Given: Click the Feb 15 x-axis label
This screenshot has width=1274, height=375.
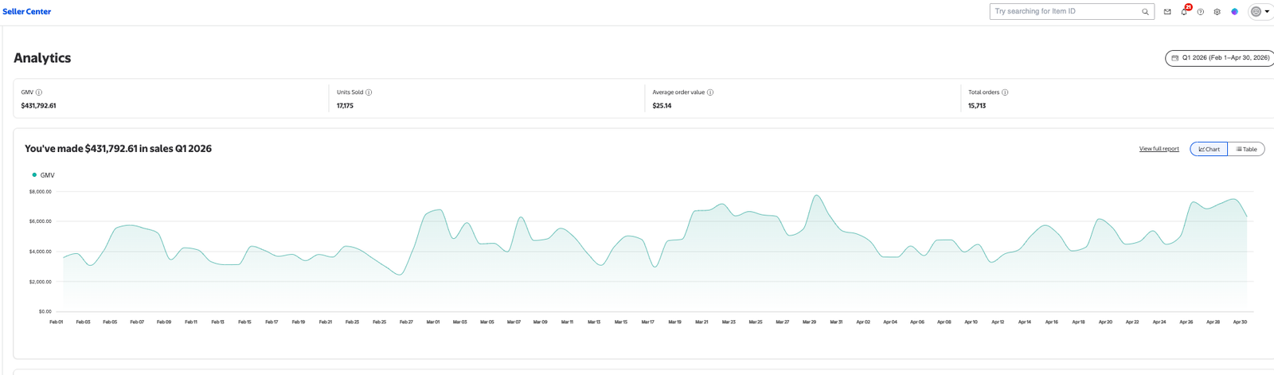Looking at the screenshot, I should pyautogui.click(x=244, y=322).
